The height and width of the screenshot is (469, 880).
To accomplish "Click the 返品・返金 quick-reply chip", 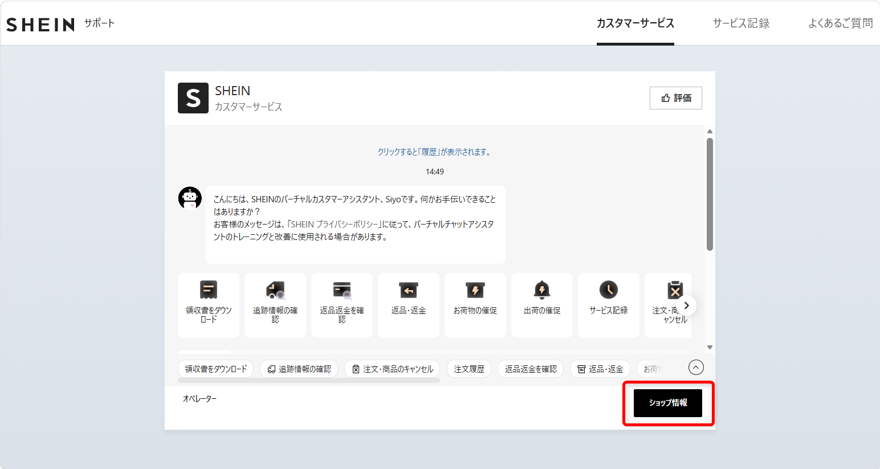I will coord(600,369).
